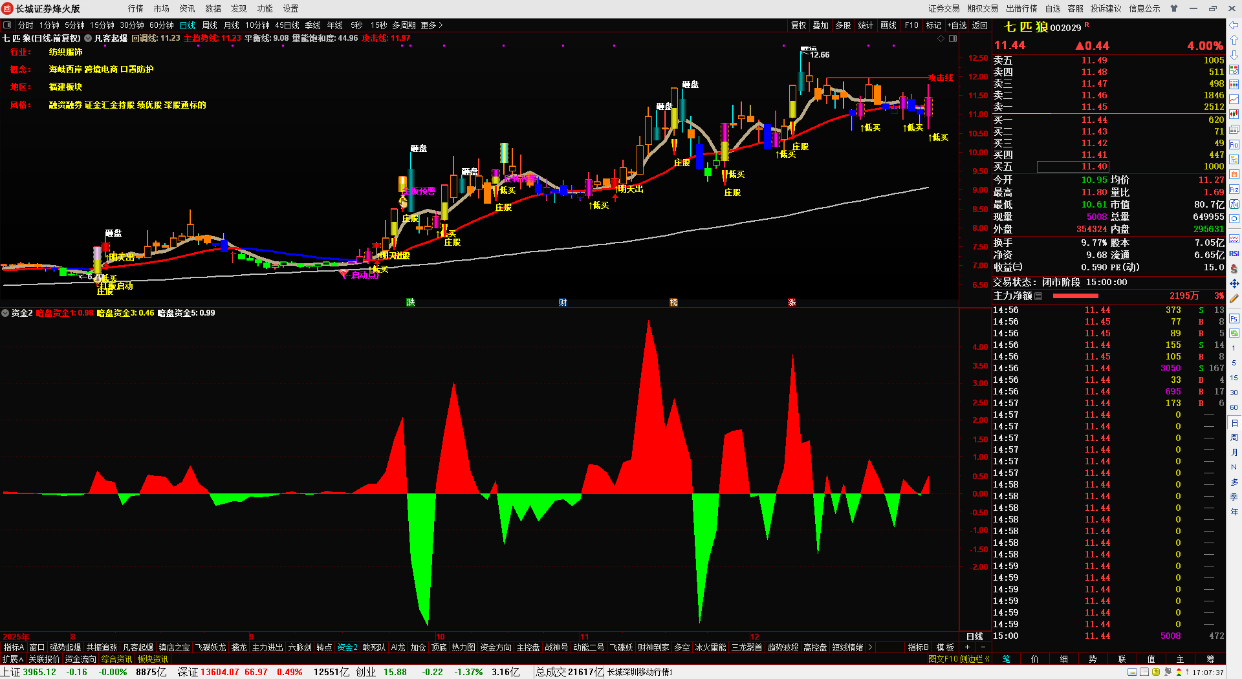Select 周 period in right sidebar
The height and width of the screenshot is (679, 1242).
(x=1234, y=438)
